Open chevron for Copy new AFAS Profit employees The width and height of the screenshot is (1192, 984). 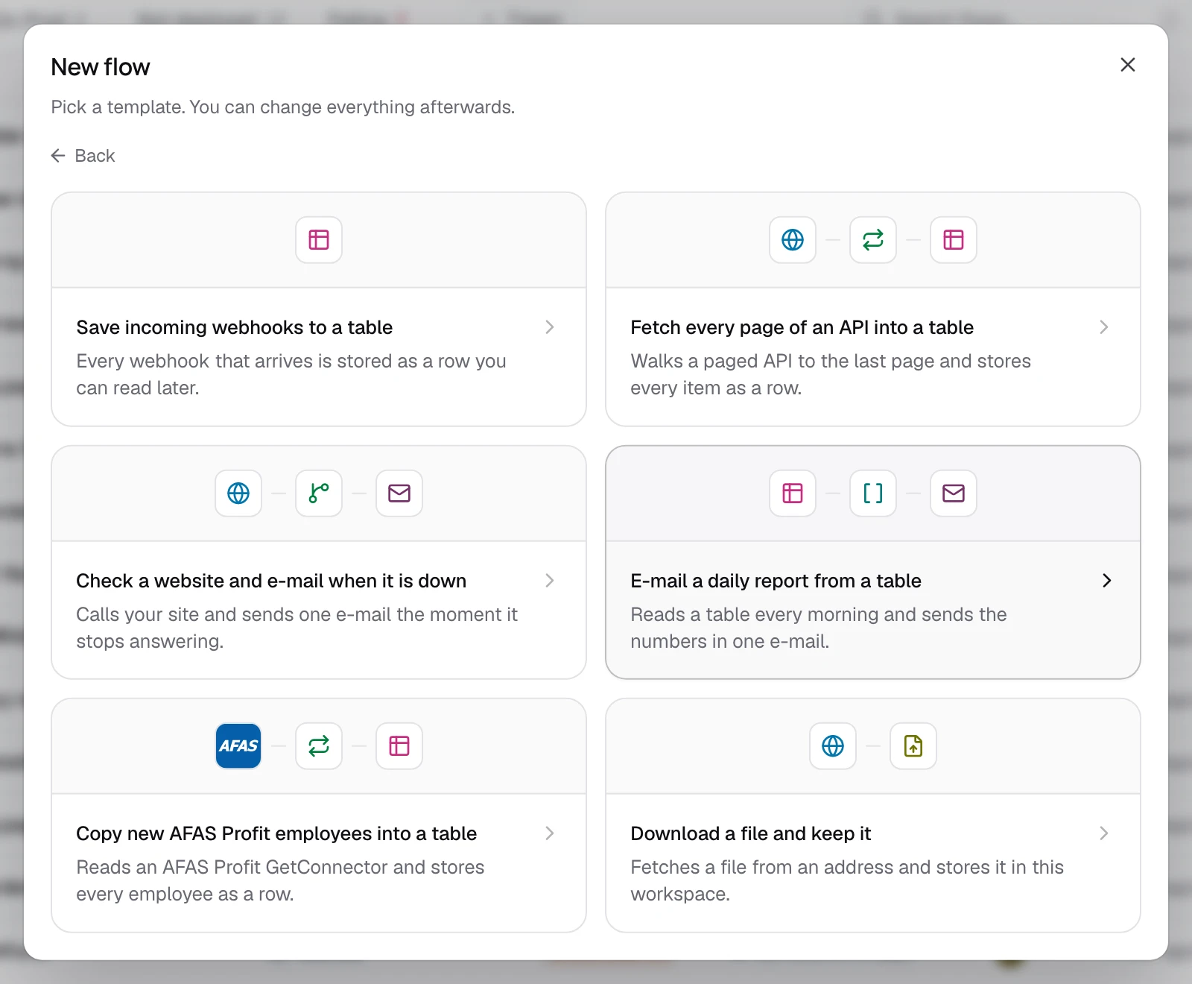(x=550, y=833)
